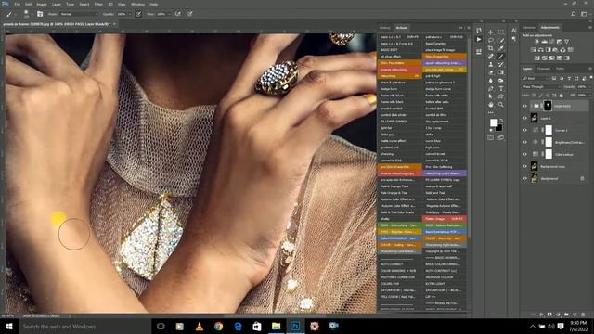Open VLC from the taskbar

200,326
